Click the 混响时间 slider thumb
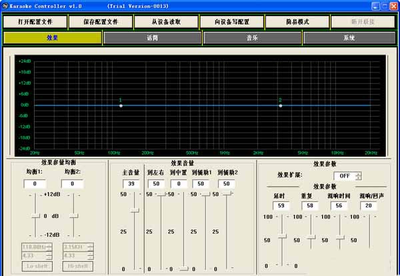This screenshot has height=276, width=400. [x=340, y=238]
